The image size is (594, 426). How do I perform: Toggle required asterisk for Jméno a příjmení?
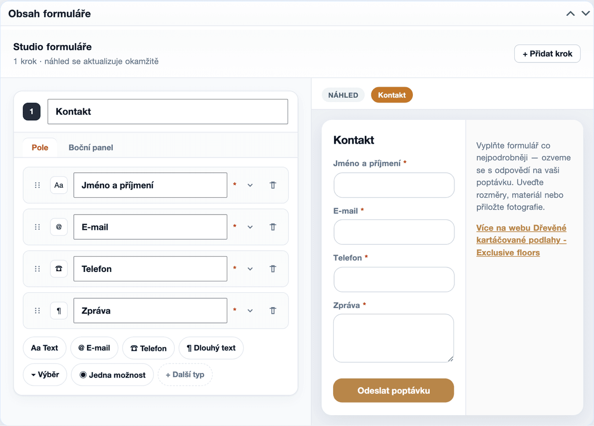[235, 185]
